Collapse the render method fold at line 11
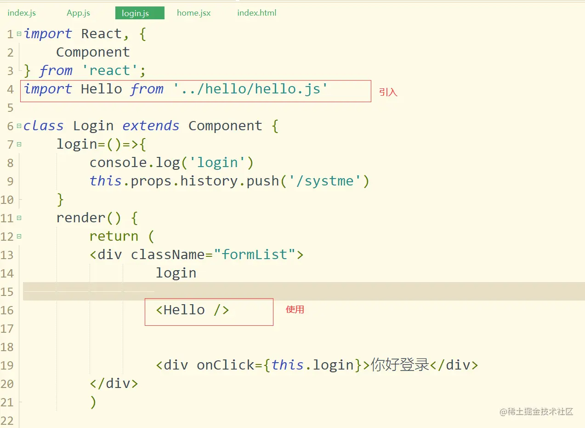The image size is (585, 428). tap(19, 218)
